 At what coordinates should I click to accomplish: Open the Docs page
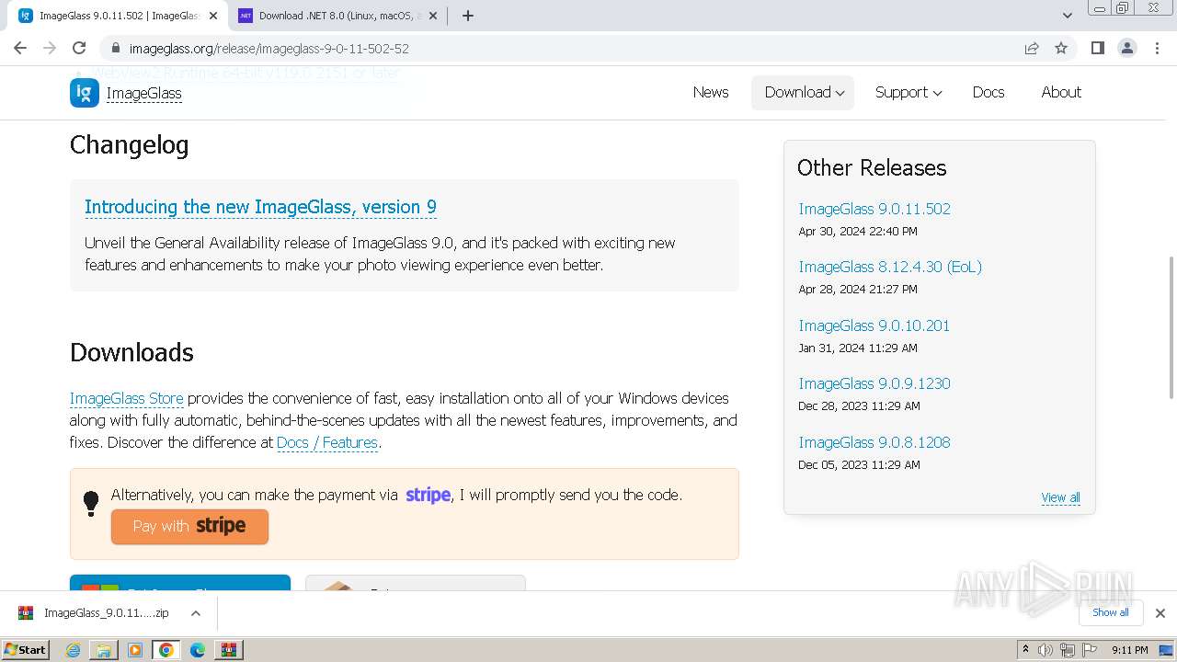988,92
